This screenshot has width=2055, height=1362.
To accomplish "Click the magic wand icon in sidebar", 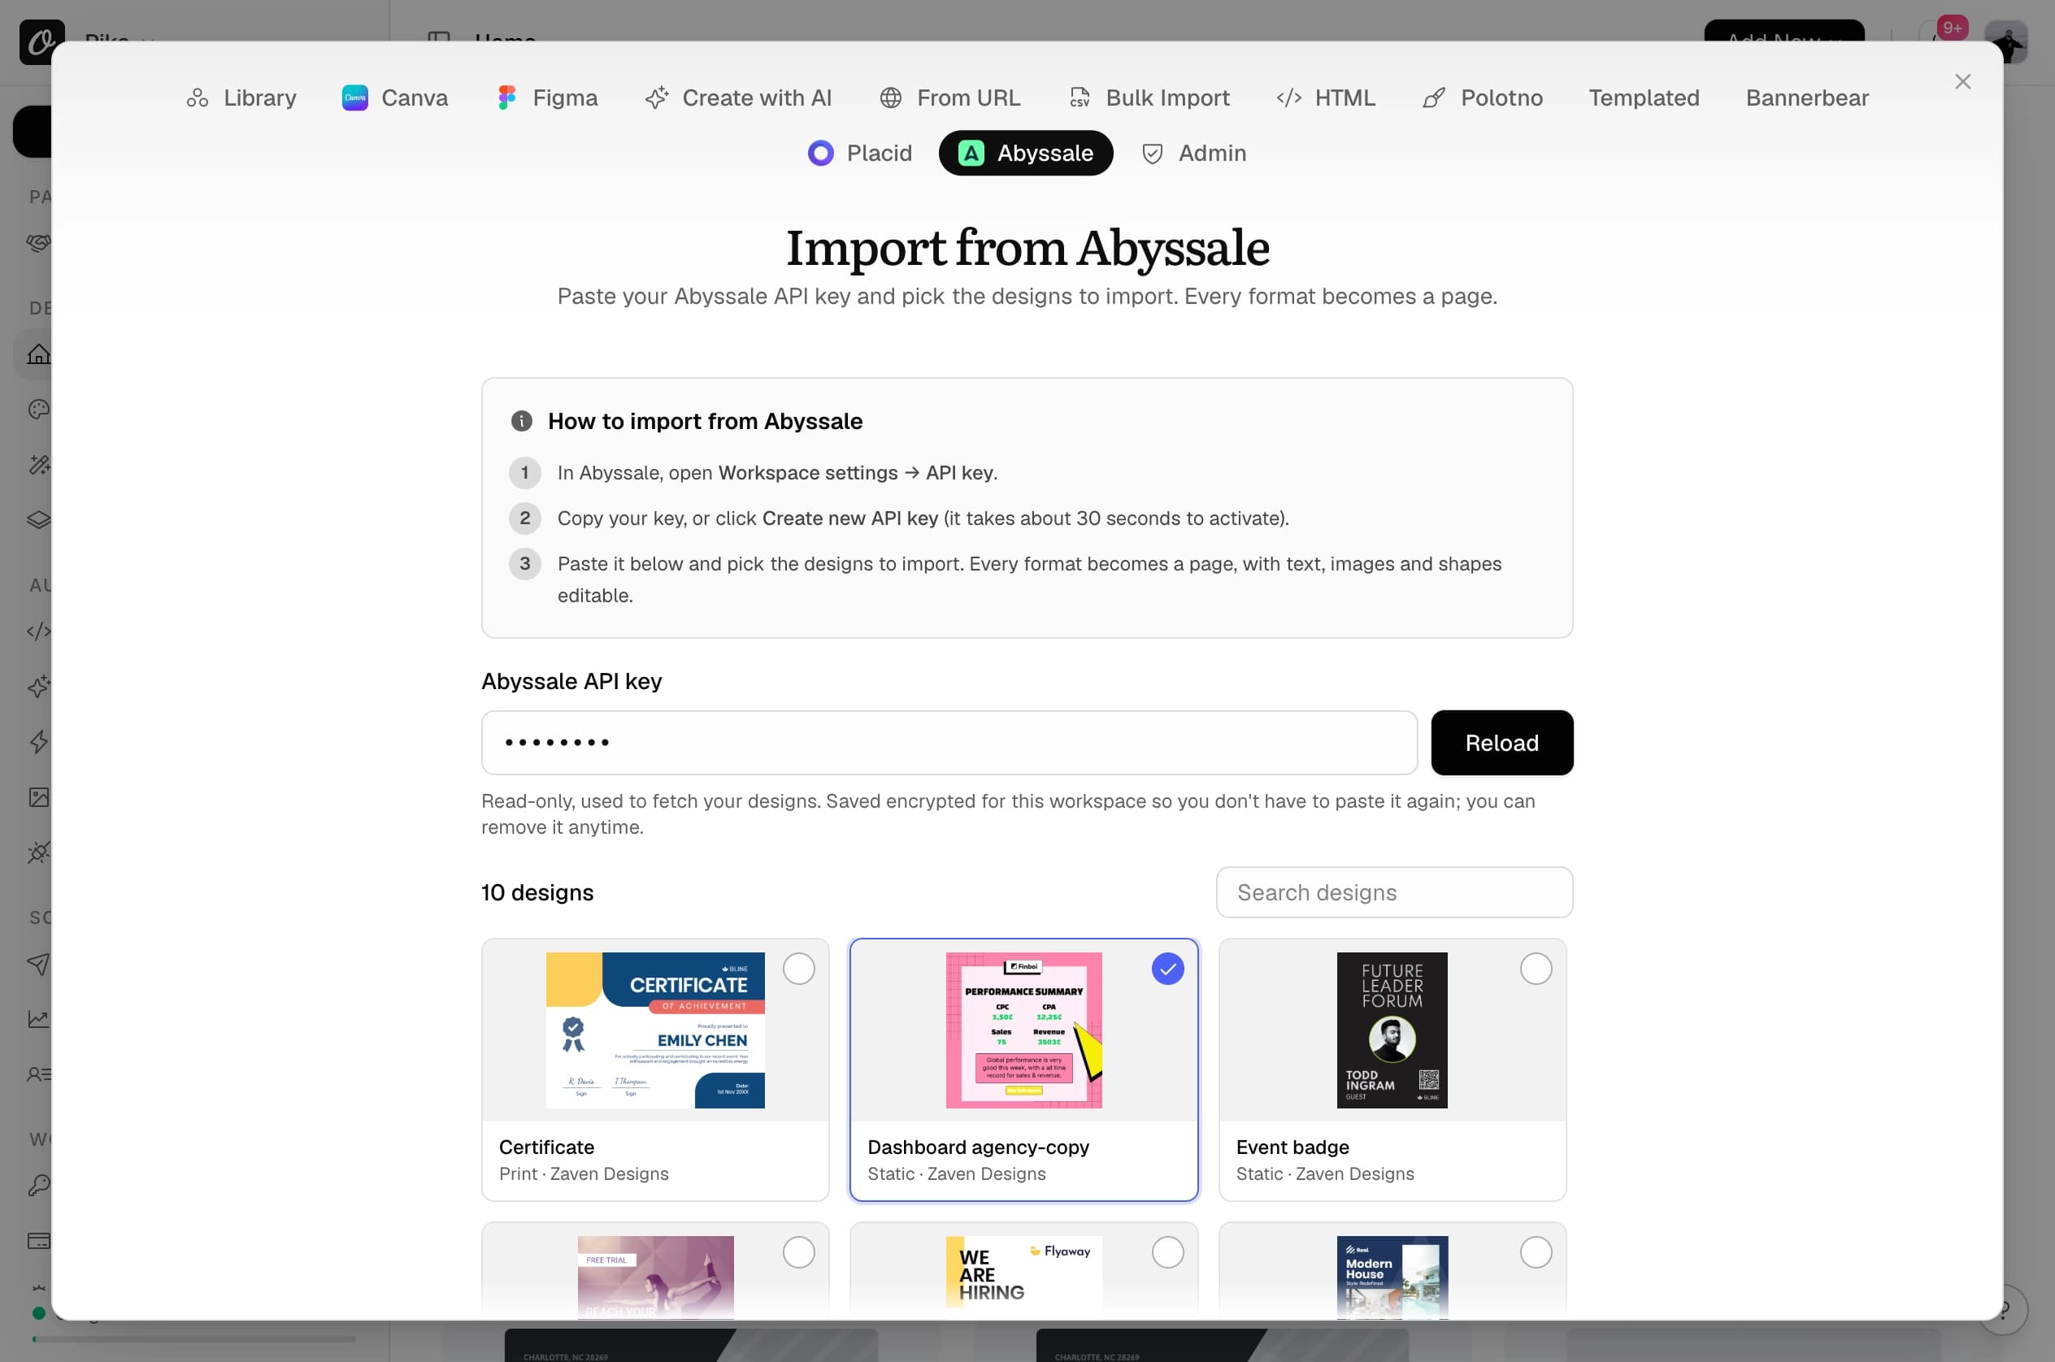I will tap(38, 465).
